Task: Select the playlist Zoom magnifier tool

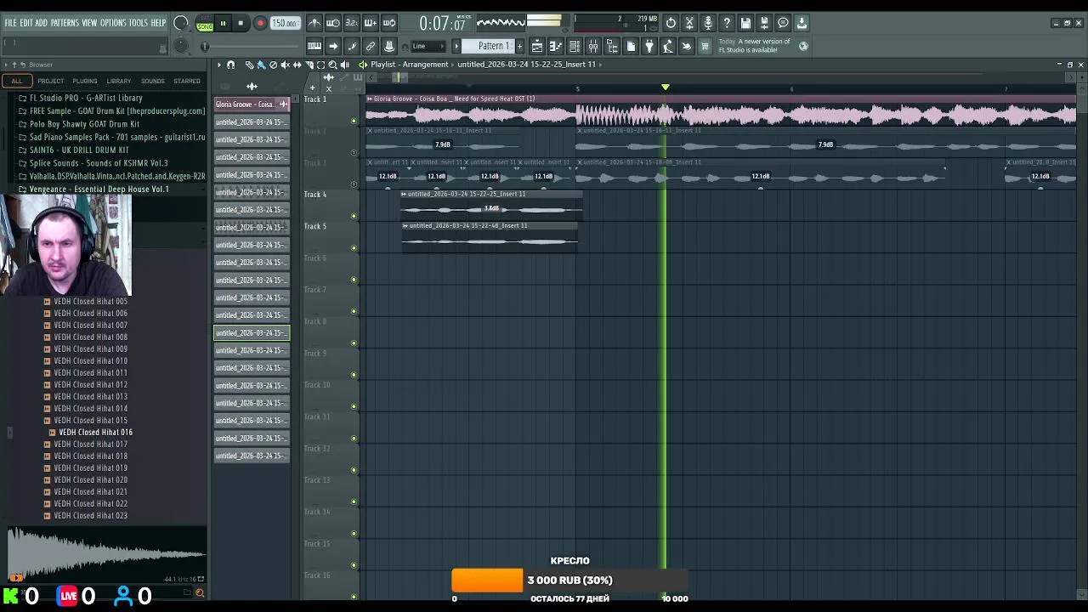Action: click(332, 65)
